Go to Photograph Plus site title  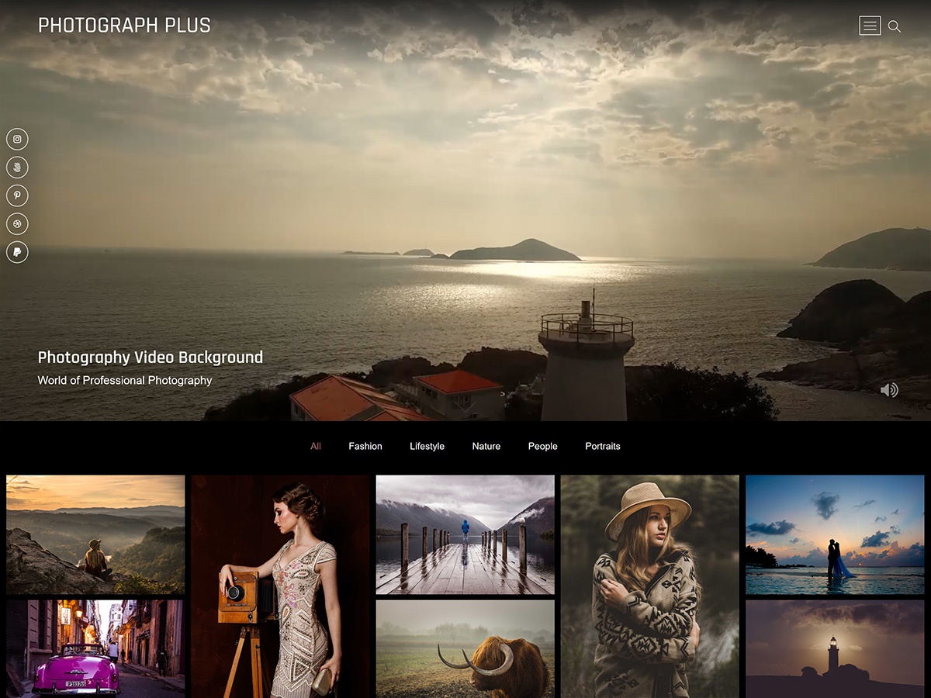click(x=124, y=26)
